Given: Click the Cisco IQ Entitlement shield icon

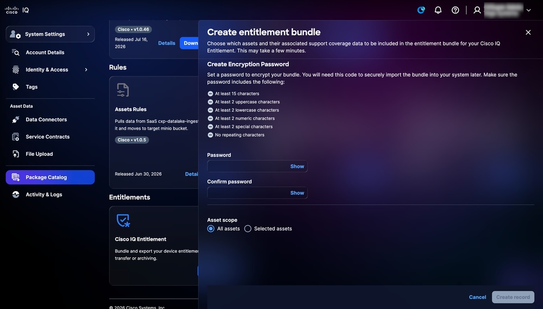Looking at the screenshot, I should pyautogui.click(x=123, y=220).
